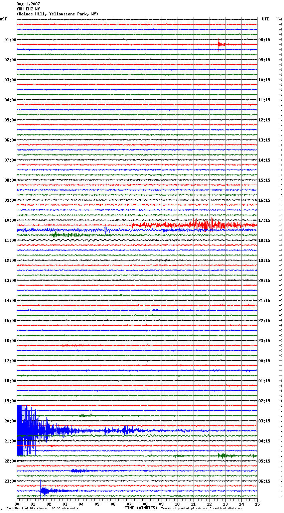Select the "20:00" MST time label
This screenshot has width=284, height=513.
tap(10, 421)
